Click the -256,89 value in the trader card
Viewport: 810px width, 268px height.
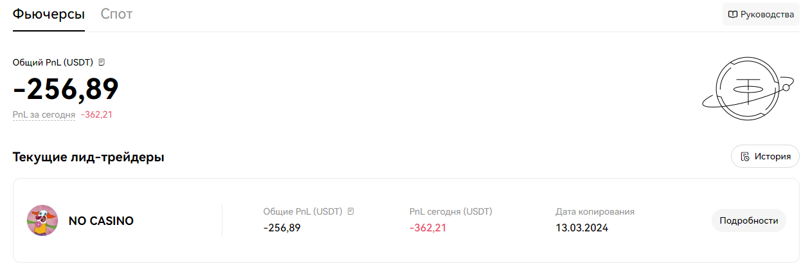(x=282, y=228)
